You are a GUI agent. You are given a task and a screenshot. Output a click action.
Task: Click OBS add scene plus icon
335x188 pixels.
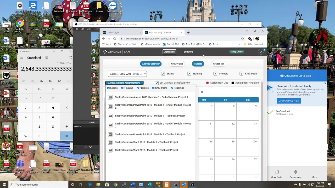76,147
